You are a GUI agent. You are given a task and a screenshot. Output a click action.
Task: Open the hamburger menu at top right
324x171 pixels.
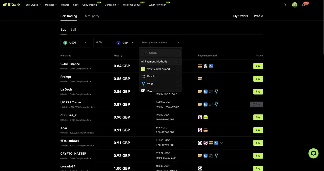pos(316,5)
